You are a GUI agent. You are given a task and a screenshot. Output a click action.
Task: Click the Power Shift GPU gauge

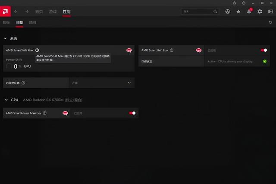click(9, 66)
